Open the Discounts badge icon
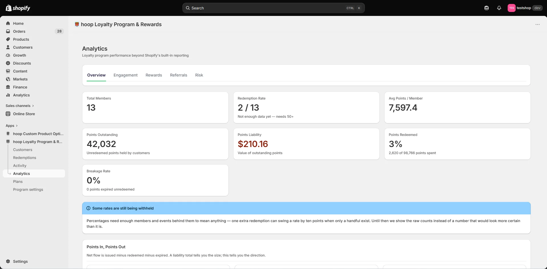The width and height of the screenshot is (547, 269). pyautogui.click(x=8, y=63)
